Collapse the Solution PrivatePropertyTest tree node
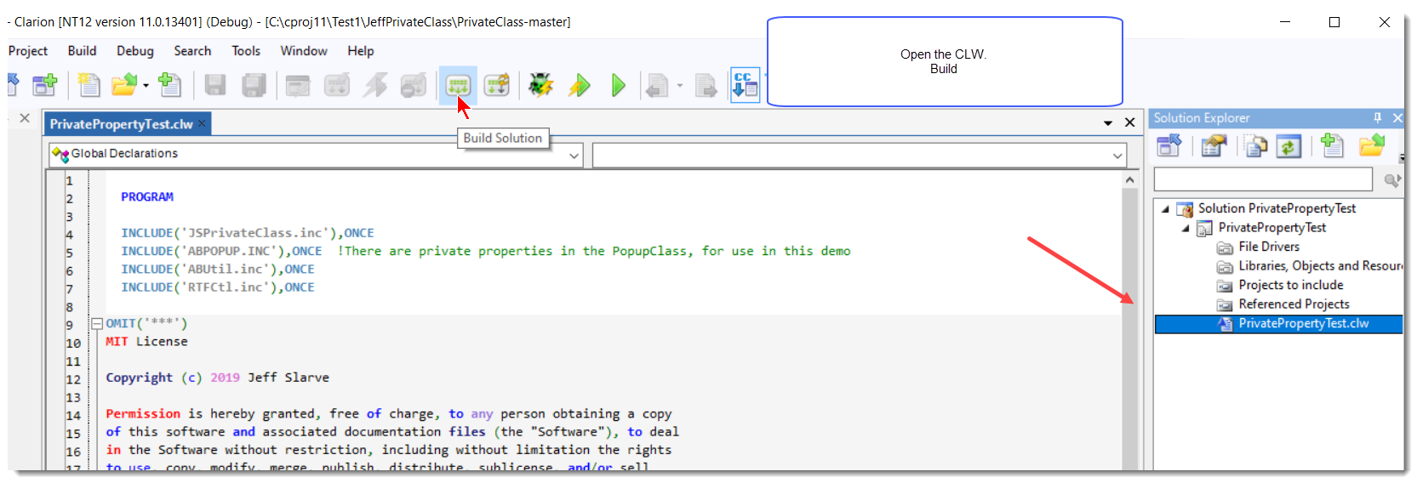This screenshot has height=483, width=1417. [x=1166, y=209]
